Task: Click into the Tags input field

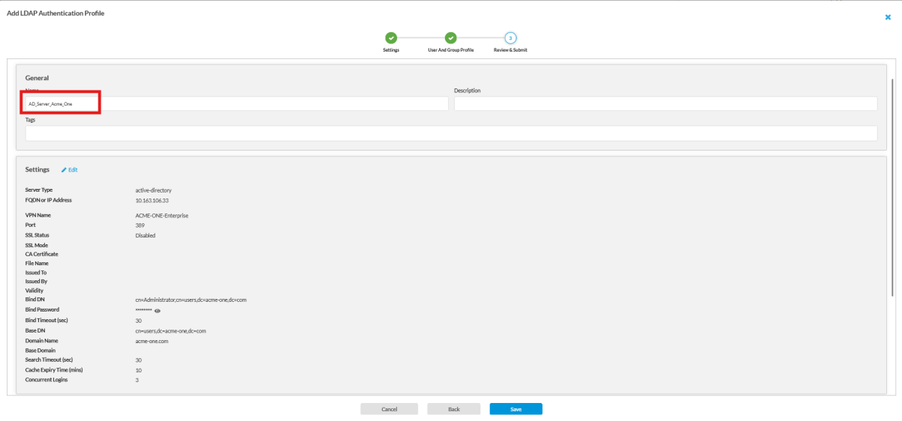Action: coord(451,133)
